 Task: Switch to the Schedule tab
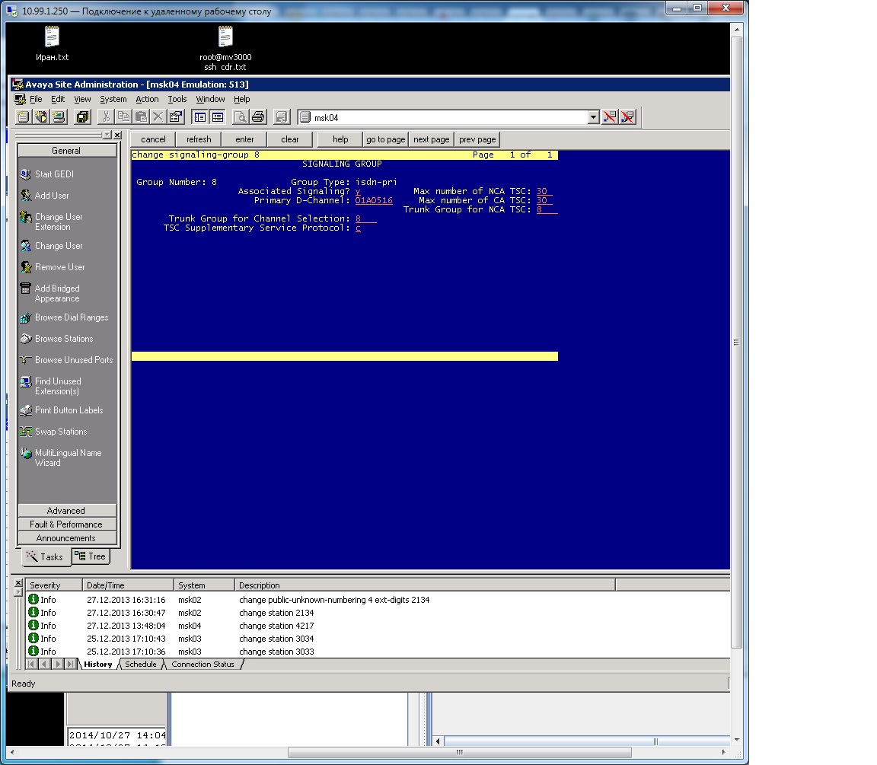click(x=140, y=665)
